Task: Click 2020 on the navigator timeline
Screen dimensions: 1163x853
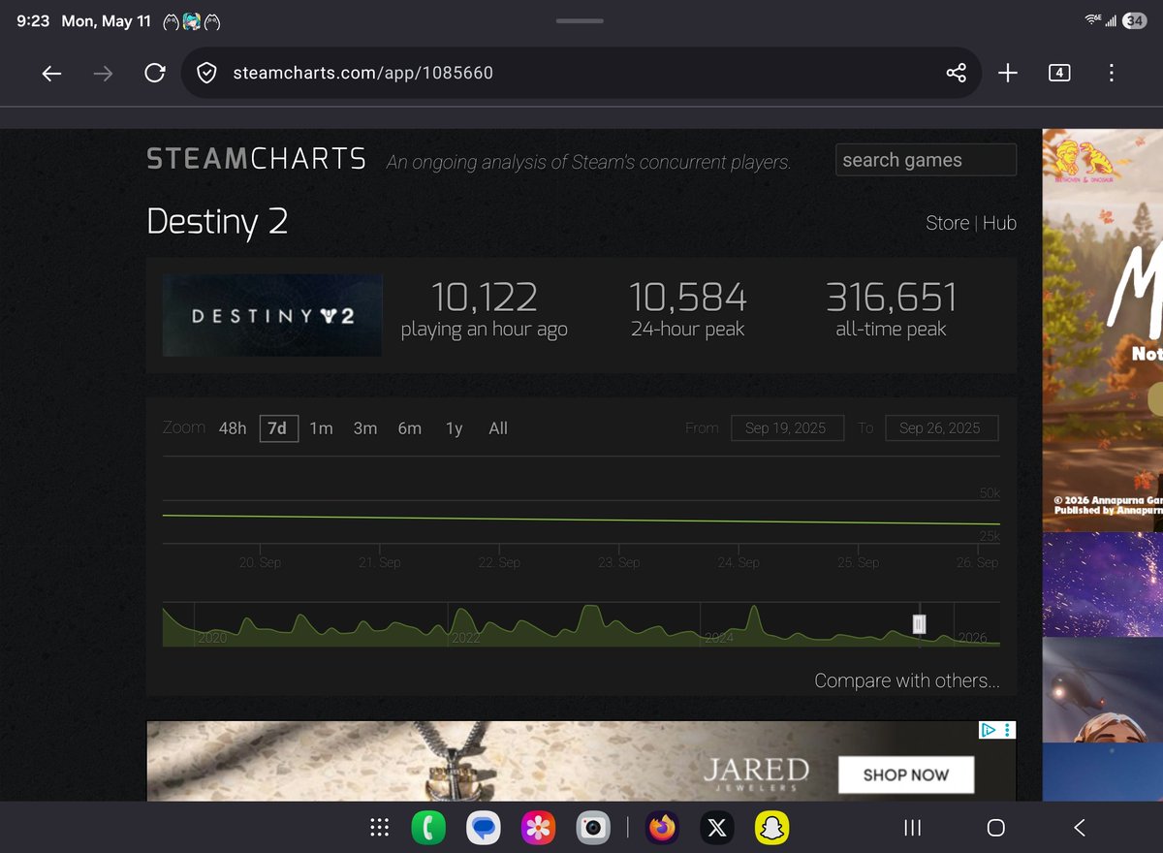Action: [x=212, y=638]
